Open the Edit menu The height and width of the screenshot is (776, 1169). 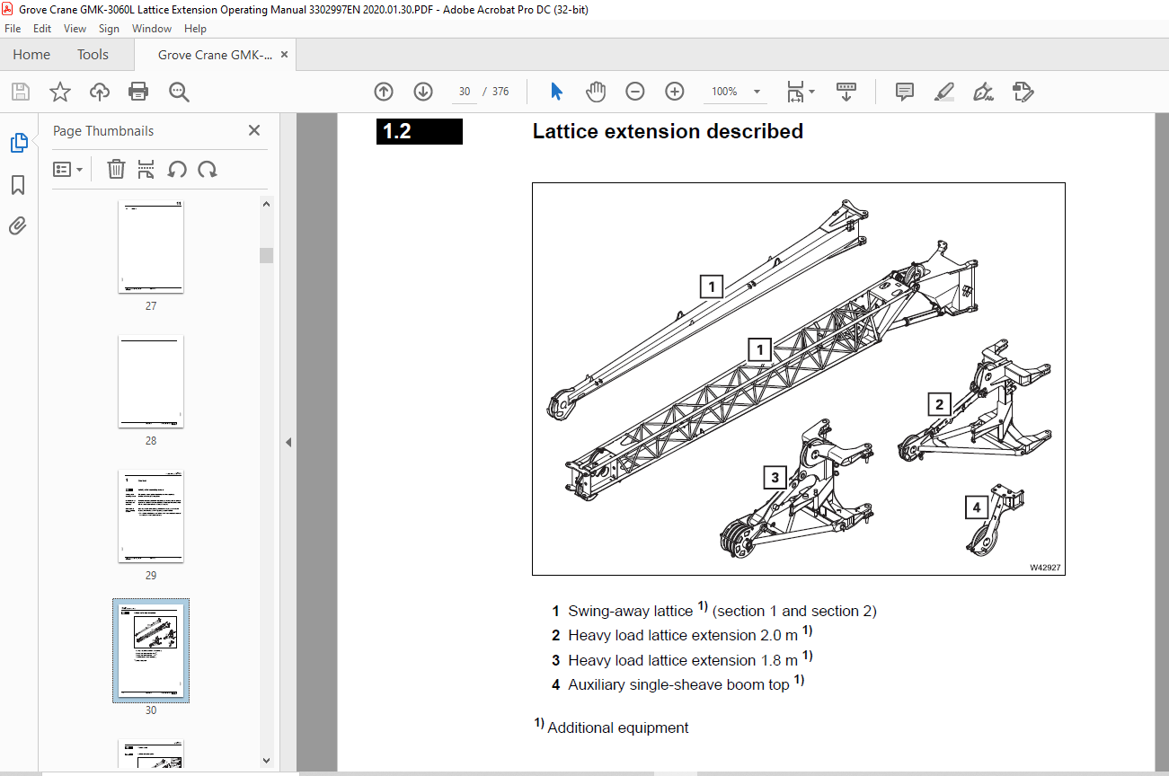42,29
